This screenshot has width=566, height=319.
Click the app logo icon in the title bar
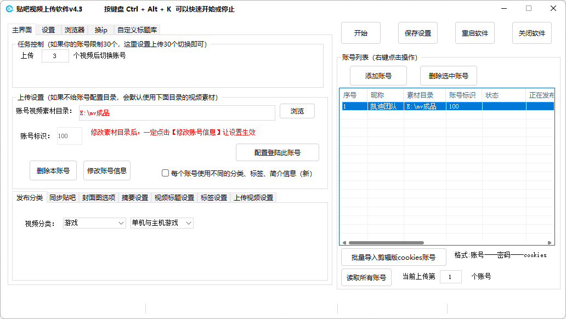point(9,9)
